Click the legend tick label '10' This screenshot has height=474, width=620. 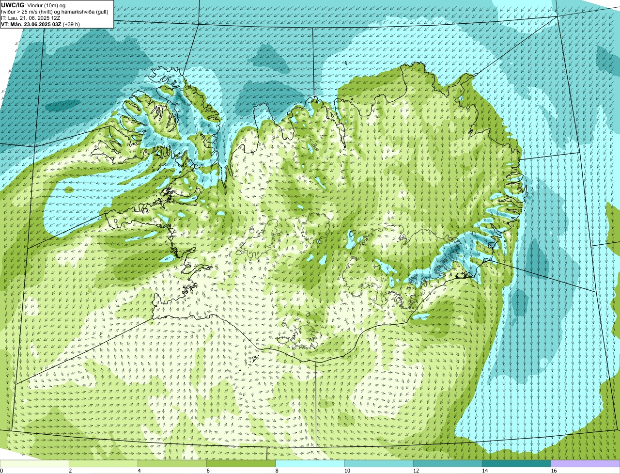point(347,471)
